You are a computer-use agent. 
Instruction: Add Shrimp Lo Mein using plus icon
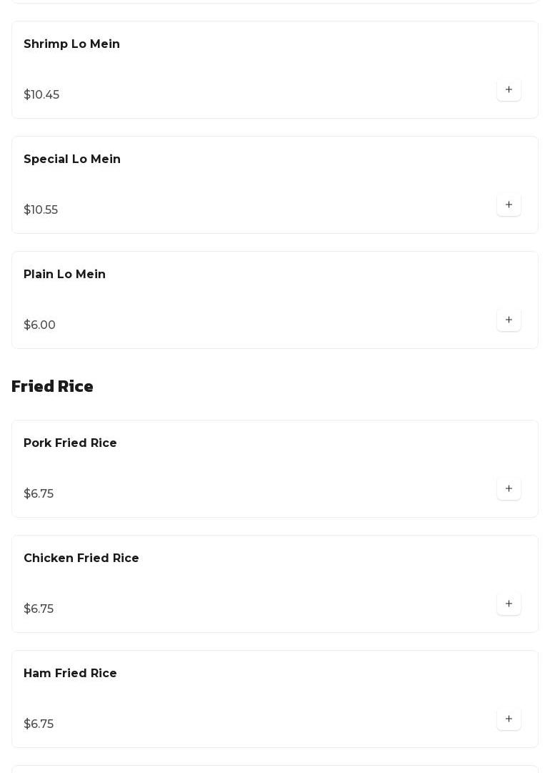[509, 90]
